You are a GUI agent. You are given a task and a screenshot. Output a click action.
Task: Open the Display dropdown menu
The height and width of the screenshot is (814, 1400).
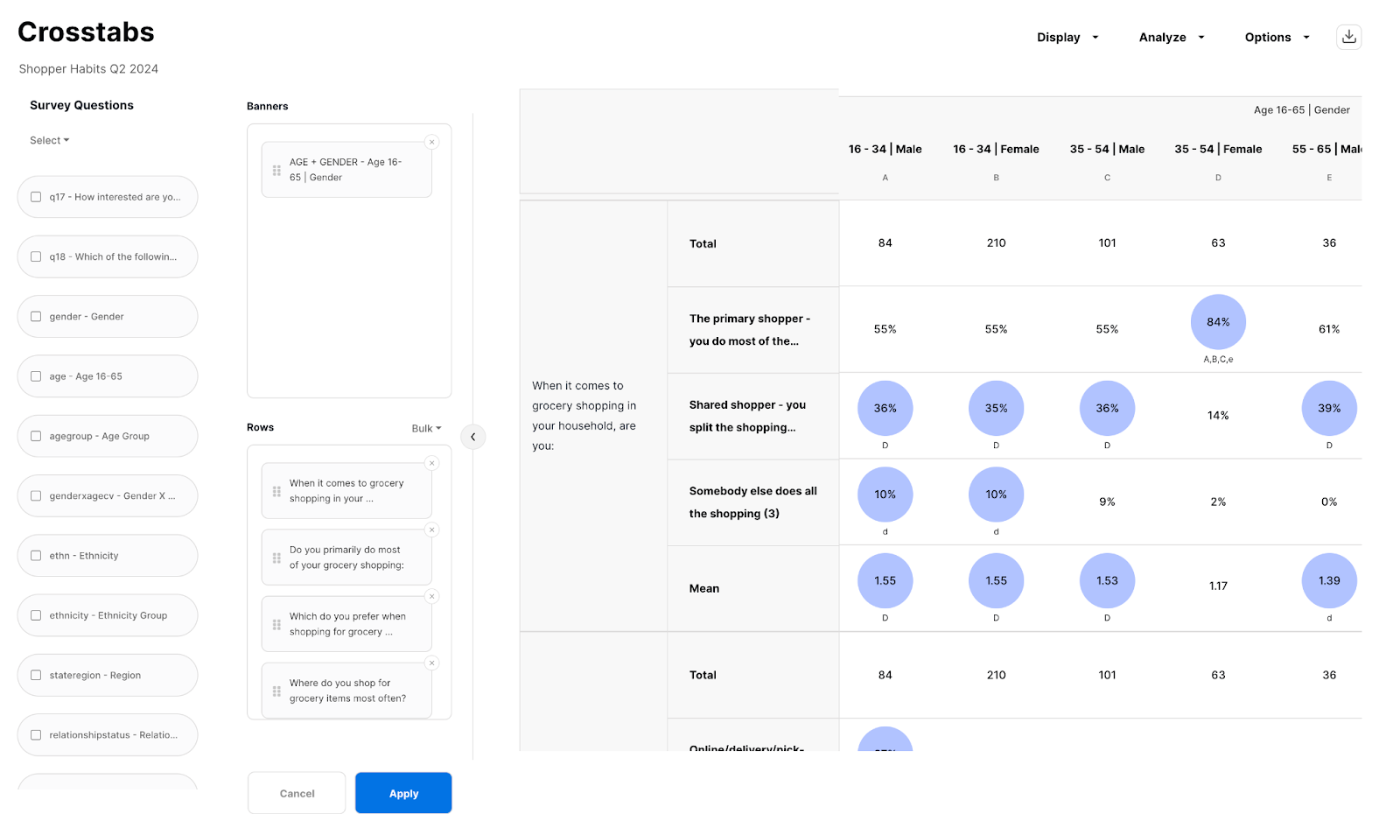coord(1067,38)
